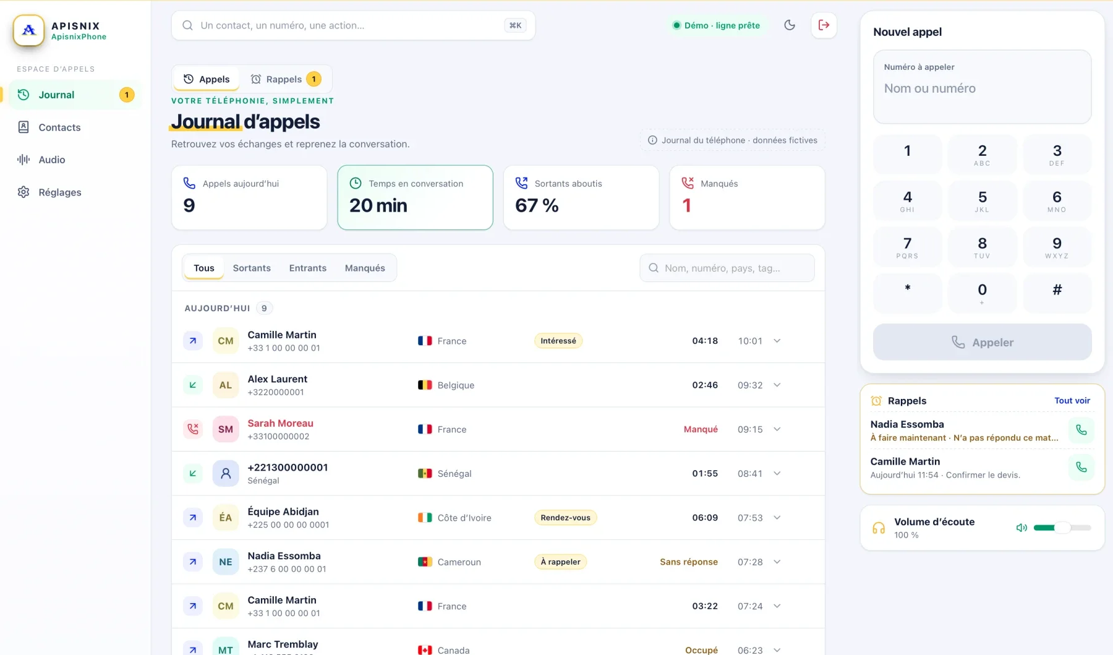Image resolution: width=1113 pixels, height=655 pixels.
Task: Click the call log search field
Action: point(727,268)
